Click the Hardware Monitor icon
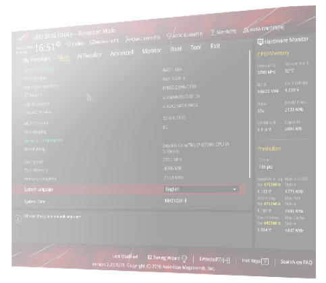Screen dimensions: 326x283 pos(260,42)
